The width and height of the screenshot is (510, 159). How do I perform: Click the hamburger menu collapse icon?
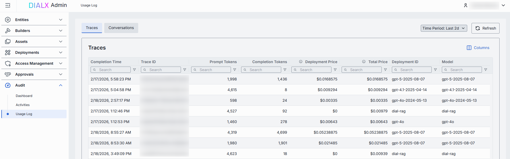pos(8,5)
